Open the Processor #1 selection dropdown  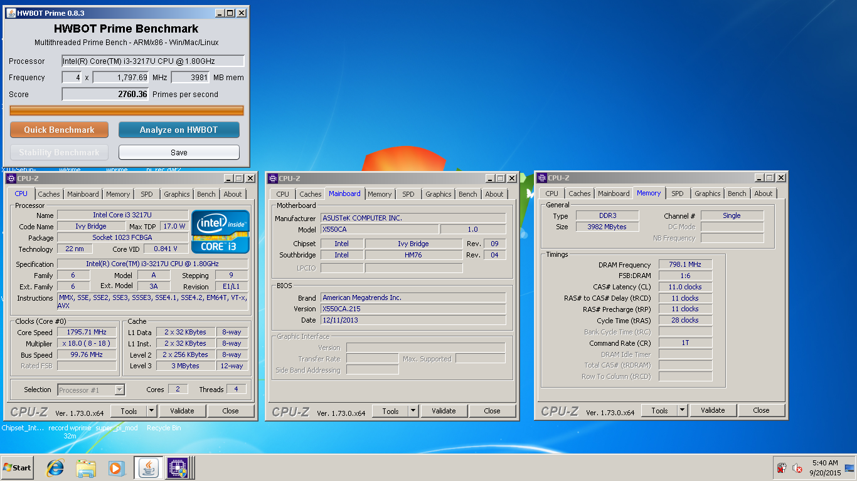pos(91,390)
